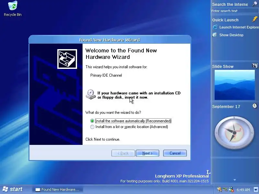Click the 6:49 AM taskbar clock
Screen dimensions: 259x194
point(243,190)
